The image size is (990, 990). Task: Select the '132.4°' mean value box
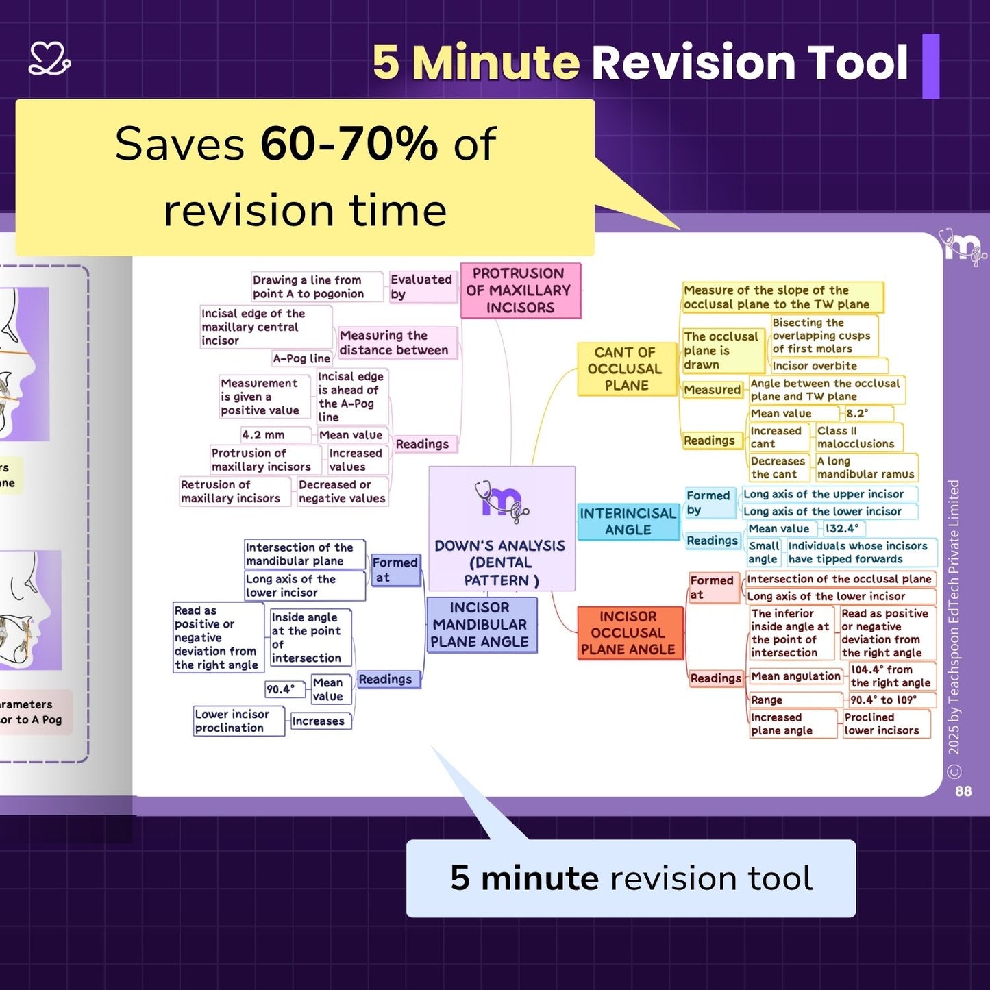coord(842,529)
